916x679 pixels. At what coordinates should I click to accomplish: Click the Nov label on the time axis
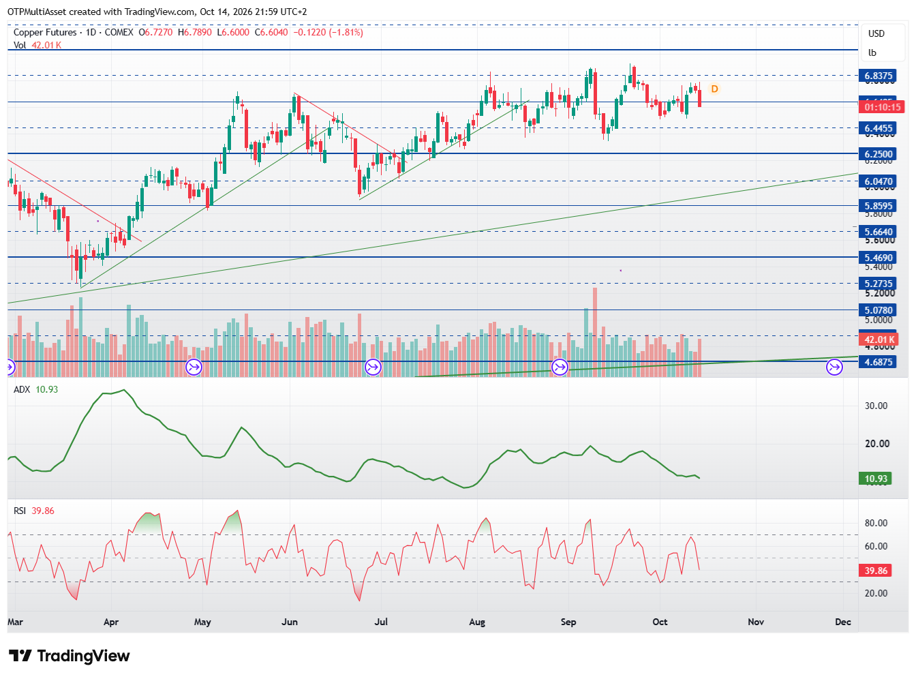coord(756,622)
